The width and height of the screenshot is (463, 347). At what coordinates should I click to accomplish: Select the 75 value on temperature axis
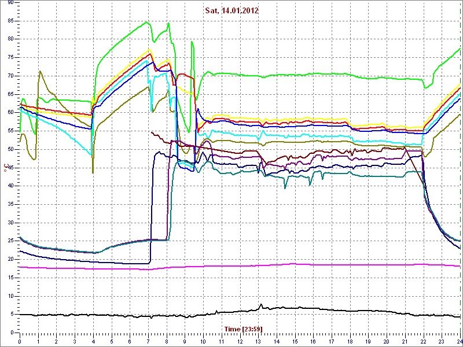[x=10, y=57]
